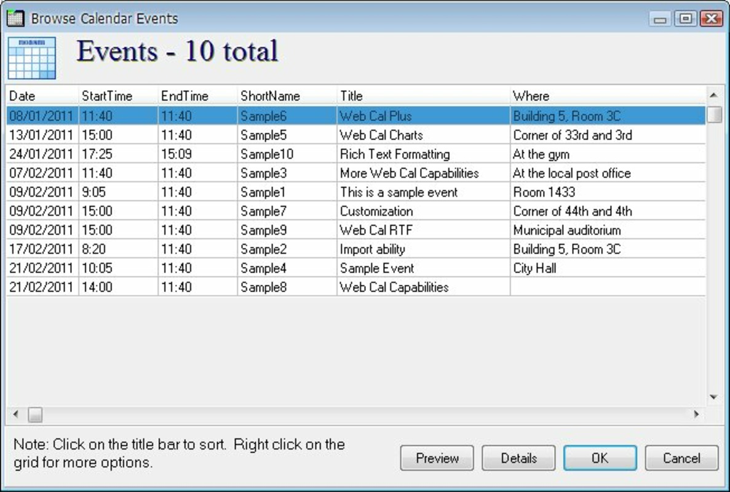Click start time 8:20 cell

click(x=118, y=250)
